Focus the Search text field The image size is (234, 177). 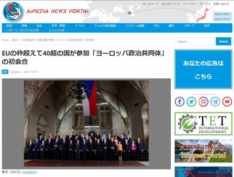point(195,41)
